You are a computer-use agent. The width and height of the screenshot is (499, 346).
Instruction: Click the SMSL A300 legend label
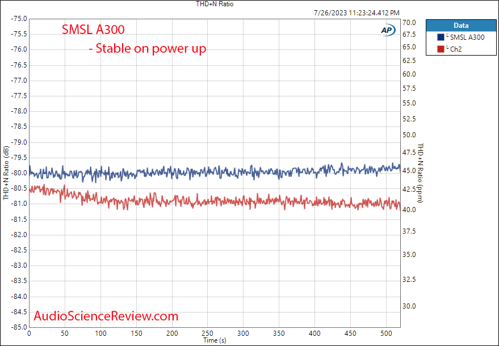[x=467, y=37]
